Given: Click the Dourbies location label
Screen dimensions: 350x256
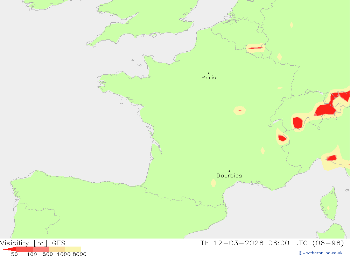Looking at the screenshot, I should [229, 176].
